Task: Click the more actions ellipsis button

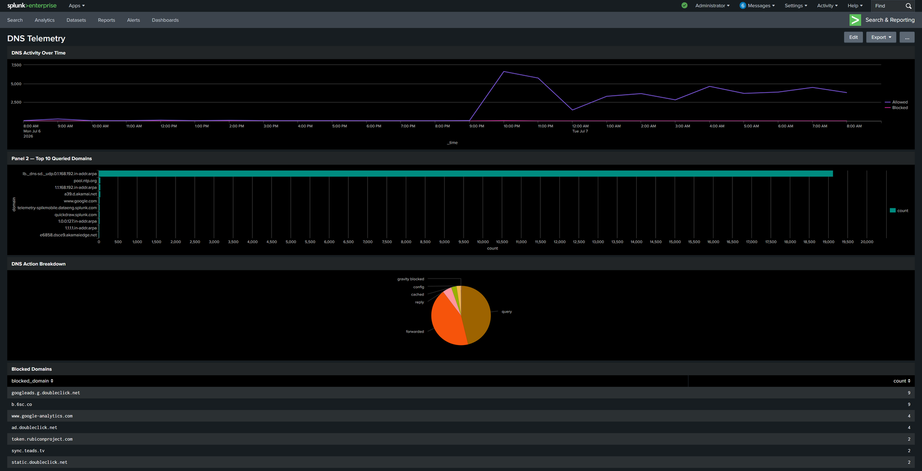Action: tap(907, 37)
